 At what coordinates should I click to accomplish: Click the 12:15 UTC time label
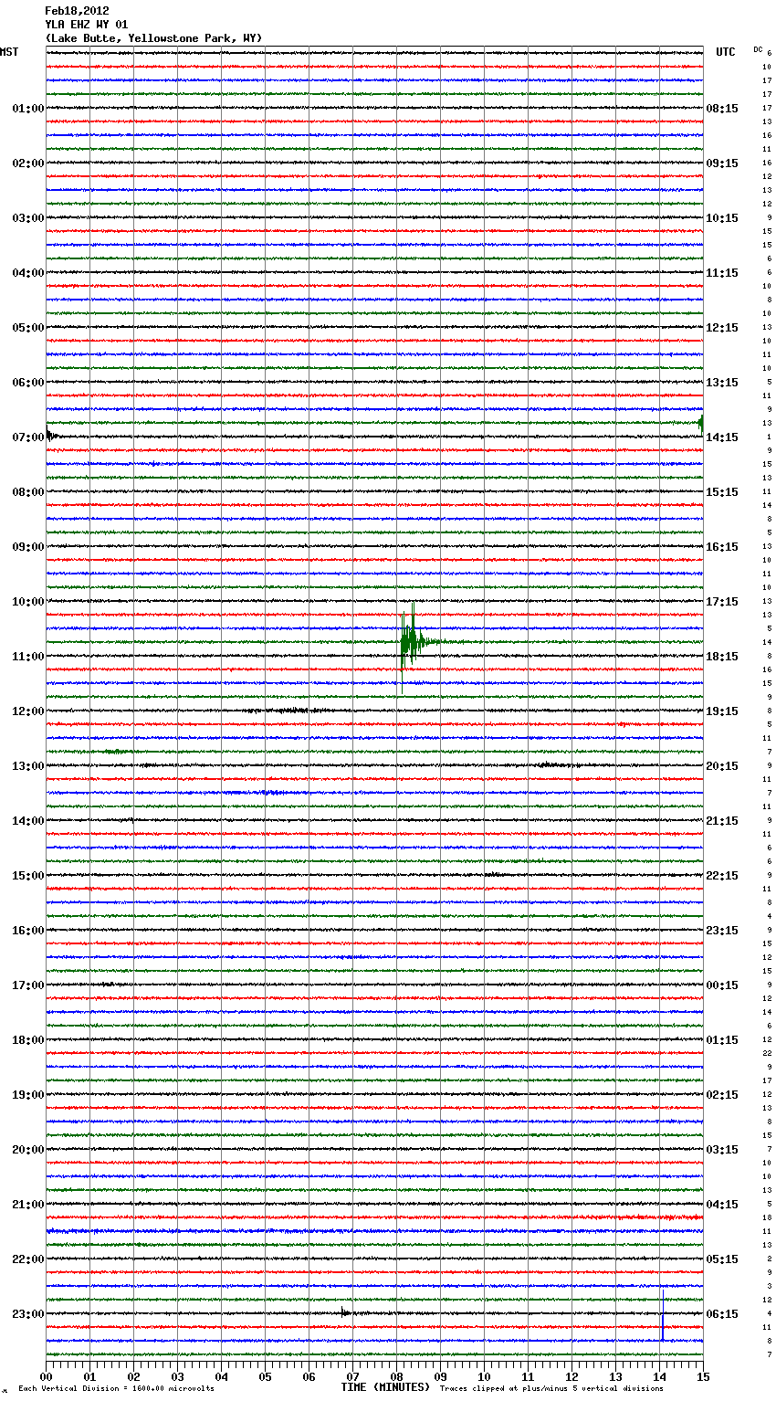tap(722, 328)
